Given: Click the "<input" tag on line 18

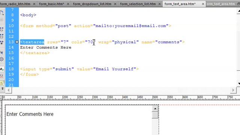Looking at the screenshot, I should [28, 69].
